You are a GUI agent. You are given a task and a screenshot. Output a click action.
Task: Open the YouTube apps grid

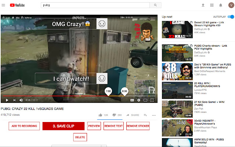click(x=212, y=5)
